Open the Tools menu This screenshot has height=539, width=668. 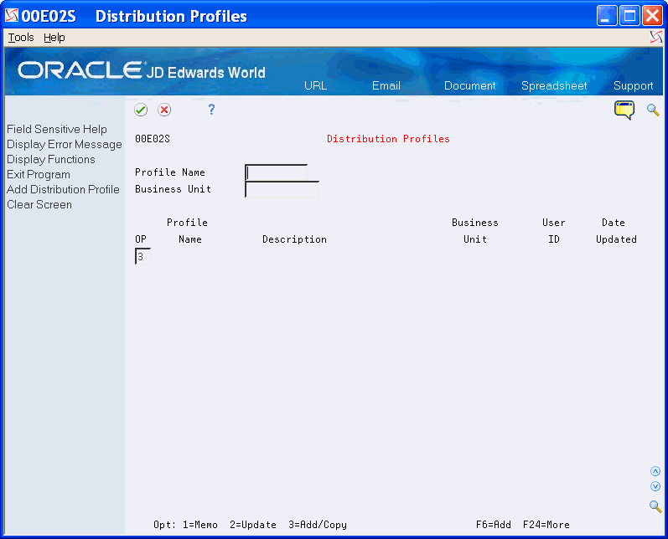(x=21, y=38)
